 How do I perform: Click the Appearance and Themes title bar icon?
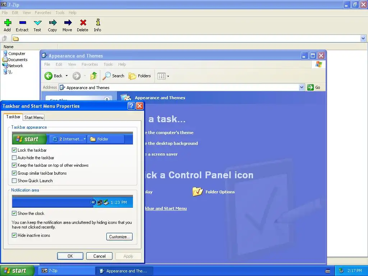(x=44, y=56)
